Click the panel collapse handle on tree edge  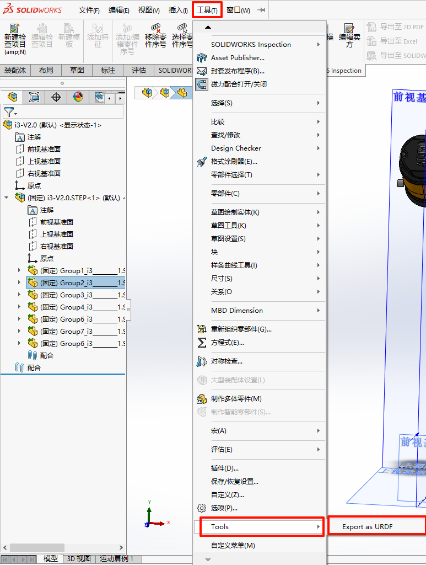pos(128,309)
